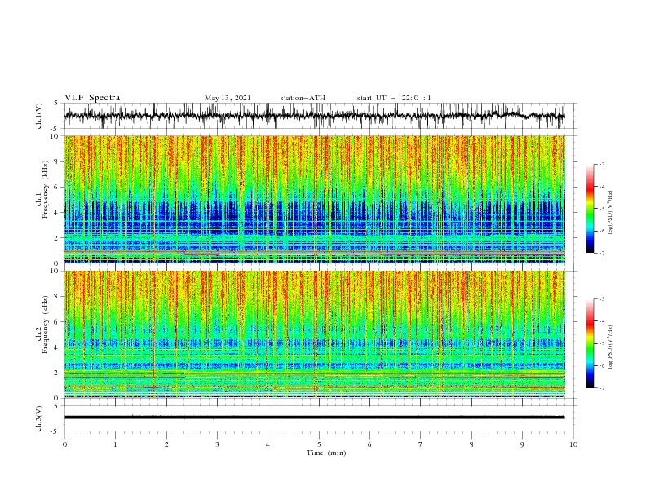The width and height of the screenshot is (646, 499).
Task: Click tick label '9' on the Time axis
Action: [522, 444]
